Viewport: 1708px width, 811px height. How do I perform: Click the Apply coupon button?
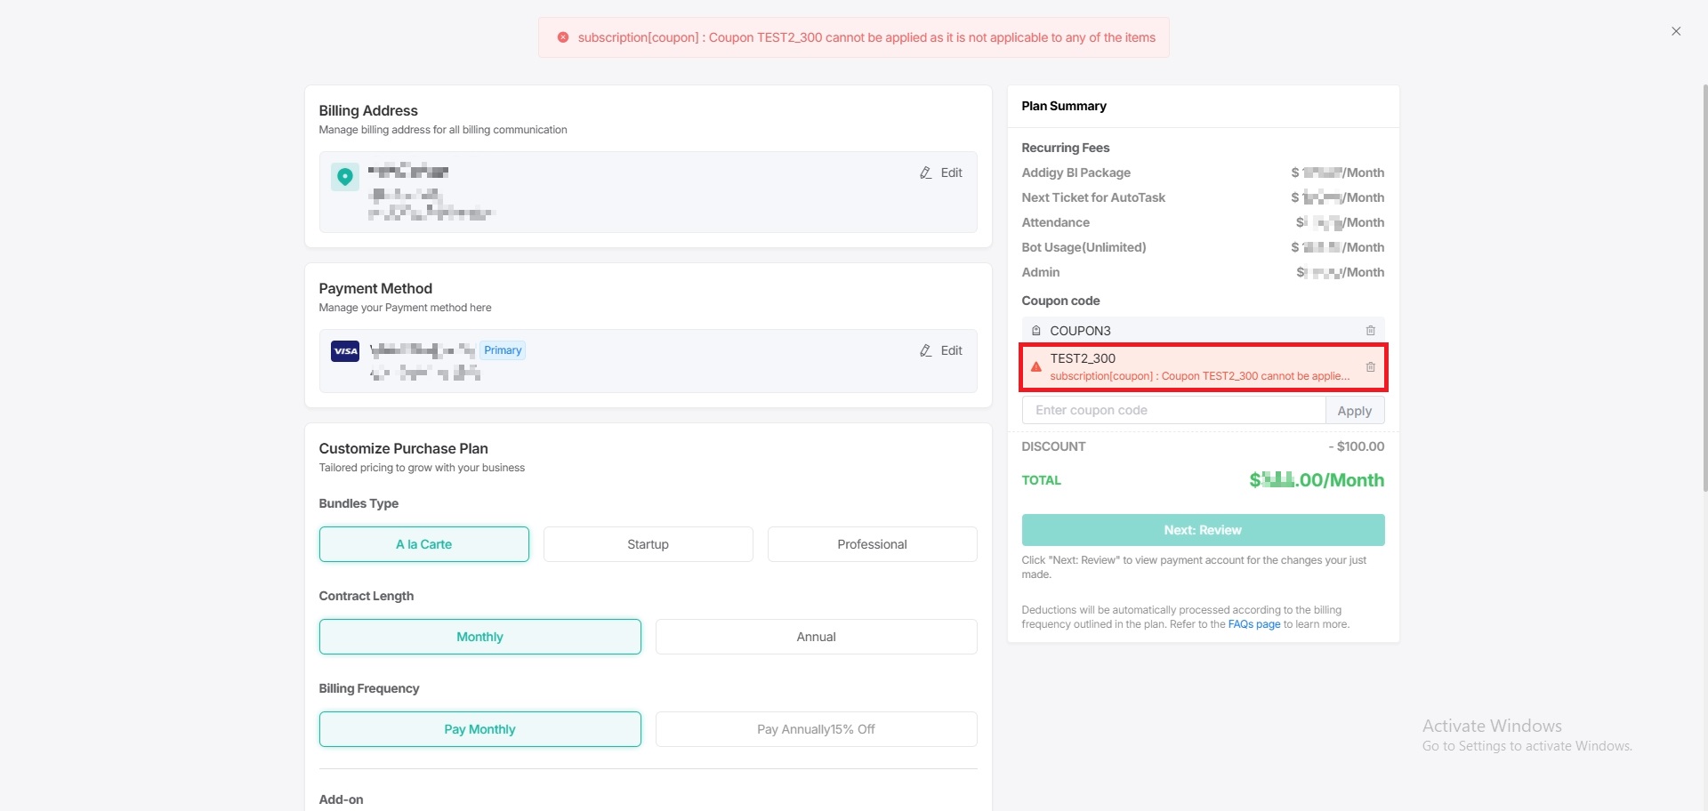click(x=1354, y=411)
